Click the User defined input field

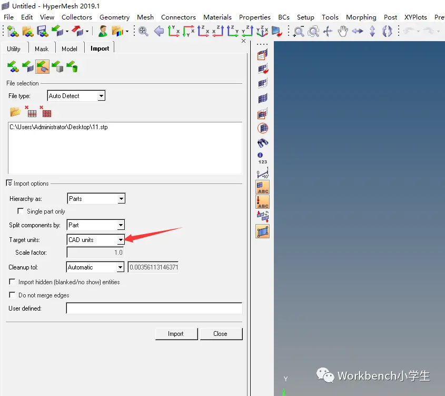pyautogui.click(x=154, y=308)
